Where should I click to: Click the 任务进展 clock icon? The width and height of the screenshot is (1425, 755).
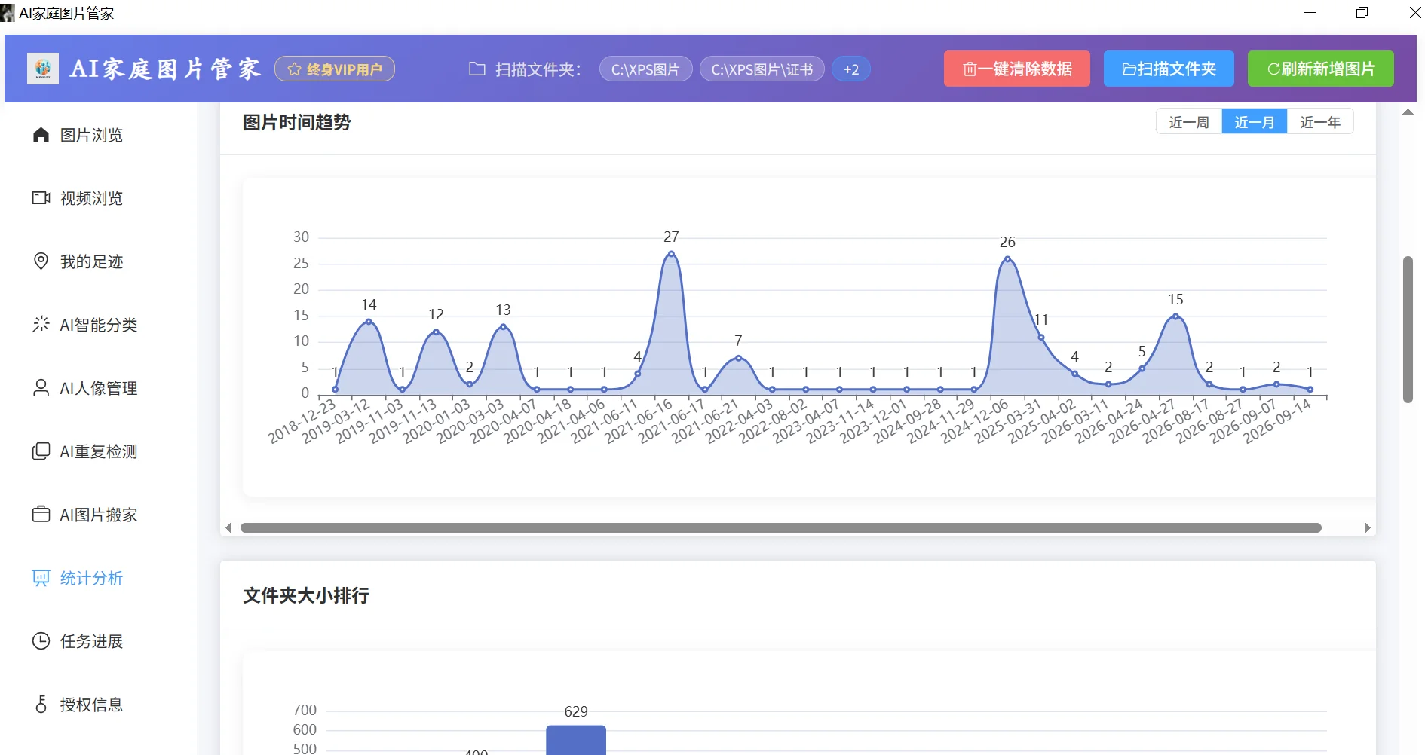coord(41,641)
